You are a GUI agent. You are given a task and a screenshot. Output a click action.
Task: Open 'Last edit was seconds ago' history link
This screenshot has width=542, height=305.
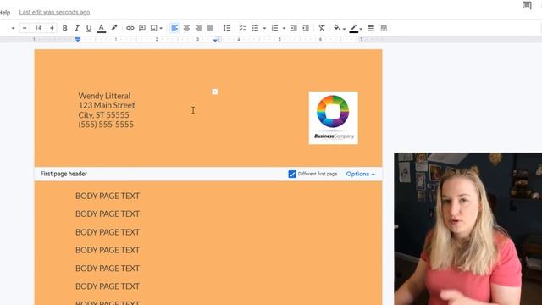(x=54, y=13)
